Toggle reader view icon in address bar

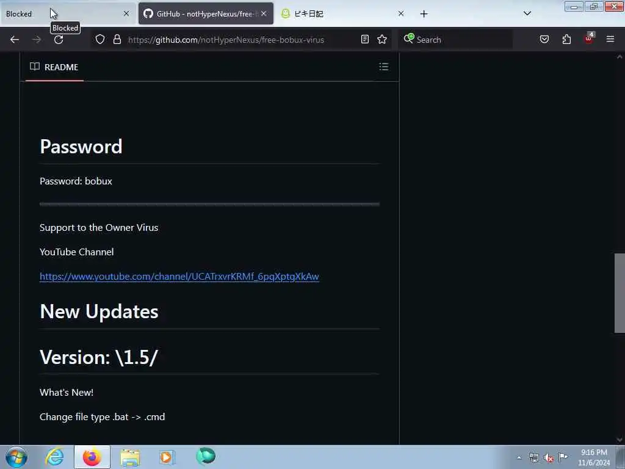click(365, 40)
